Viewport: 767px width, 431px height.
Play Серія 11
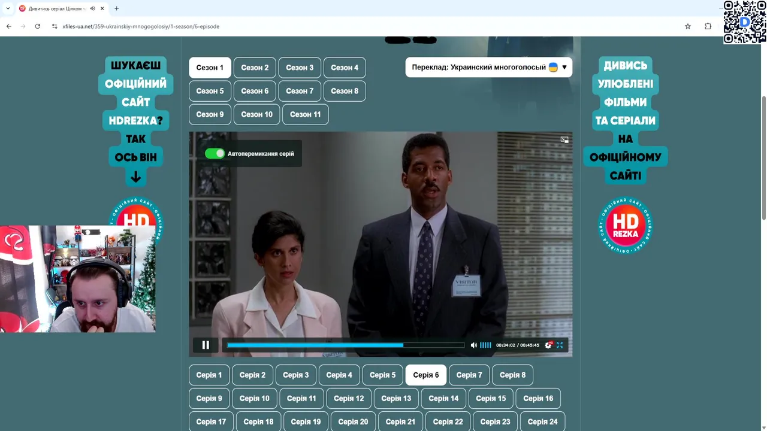[x=301, y=398]
